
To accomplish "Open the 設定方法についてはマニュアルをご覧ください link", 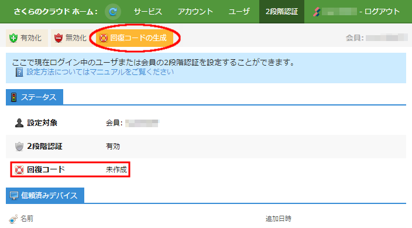I will click(x=100, y=72).
